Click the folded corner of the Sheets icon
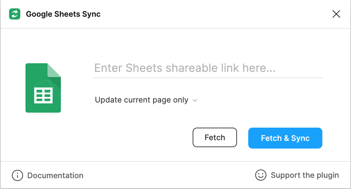 coord(54,70)
